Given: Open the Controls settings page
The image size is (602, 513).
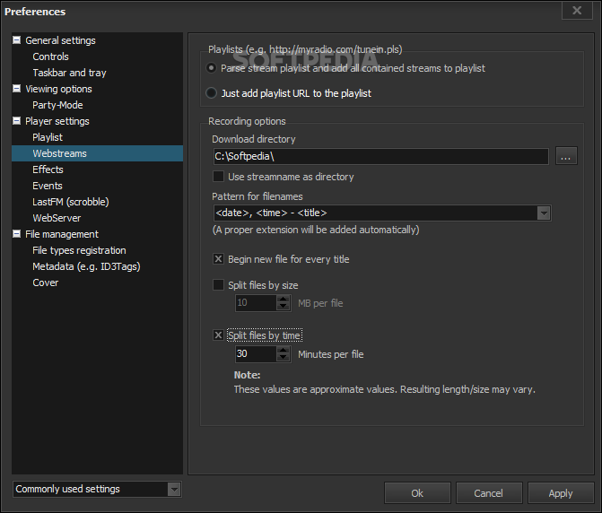Looking at the screenshot, I should pyautogui.click(x=50, y=57).
